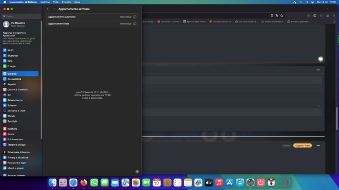Launch WhatsApp from the Dock

pos(94,182)
